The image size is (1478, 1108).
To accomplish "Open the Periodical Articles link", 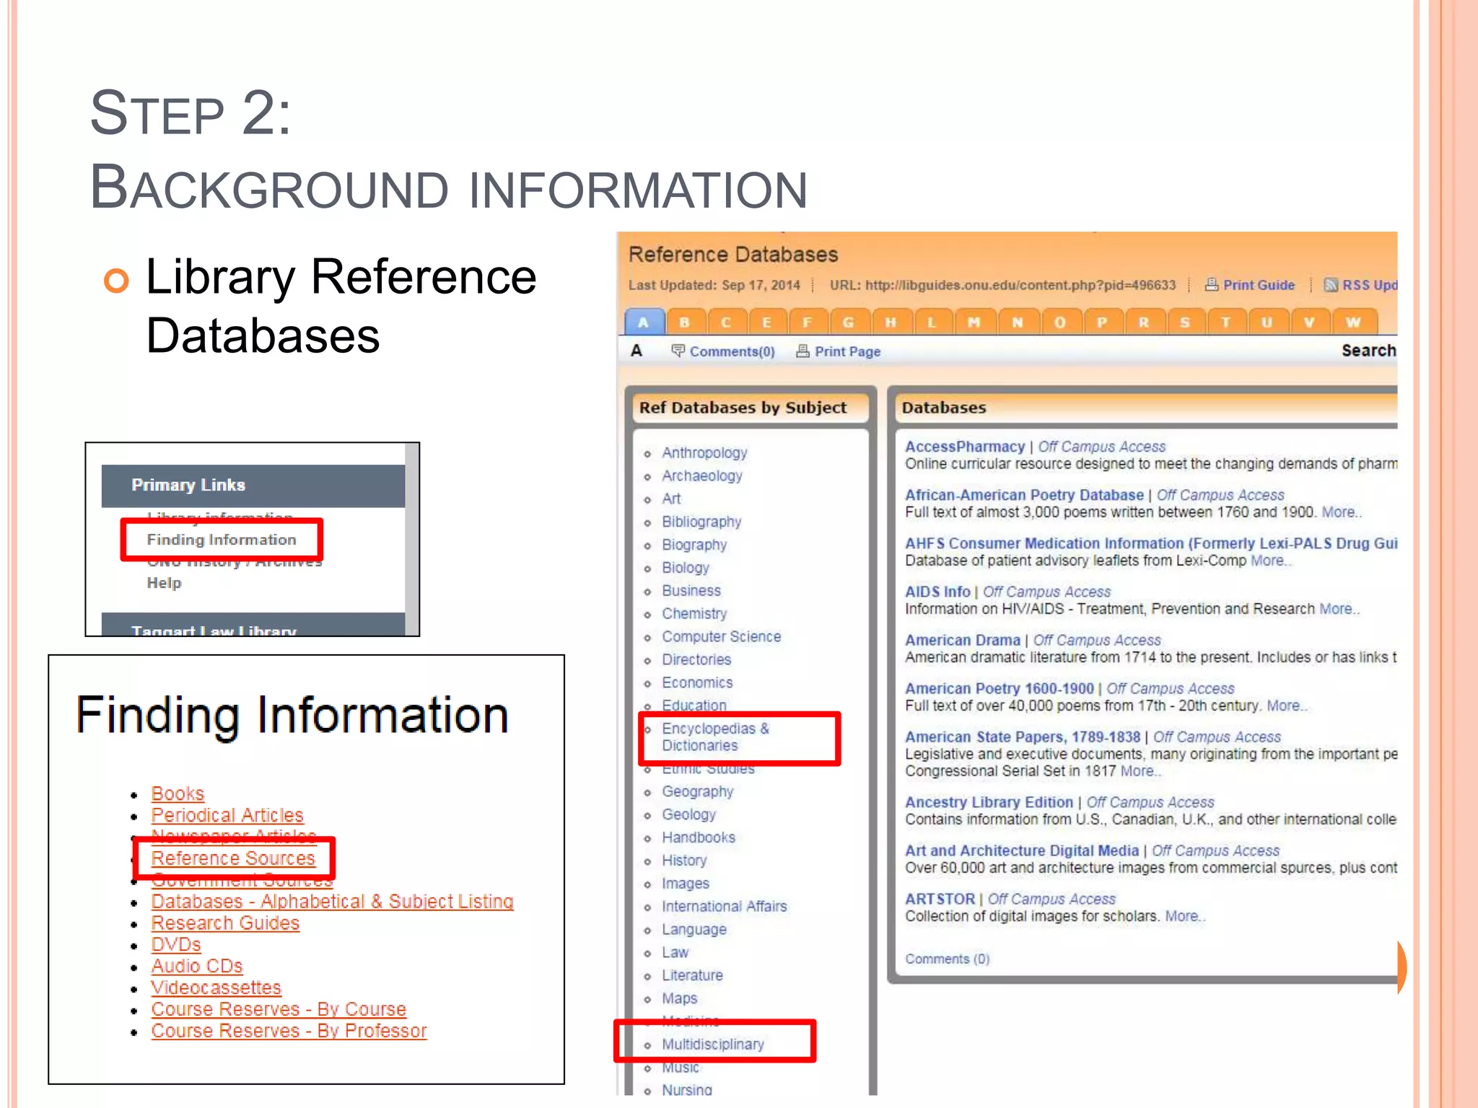I will point(227,815).
